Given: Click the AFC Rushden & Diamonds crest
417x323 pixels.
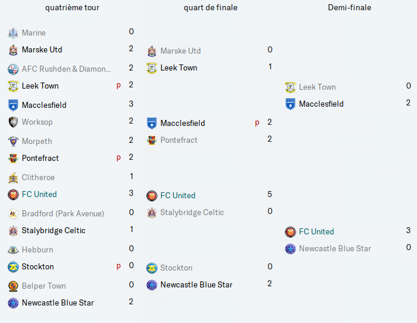Looking at the screenshot, I should tap(13, 69).
